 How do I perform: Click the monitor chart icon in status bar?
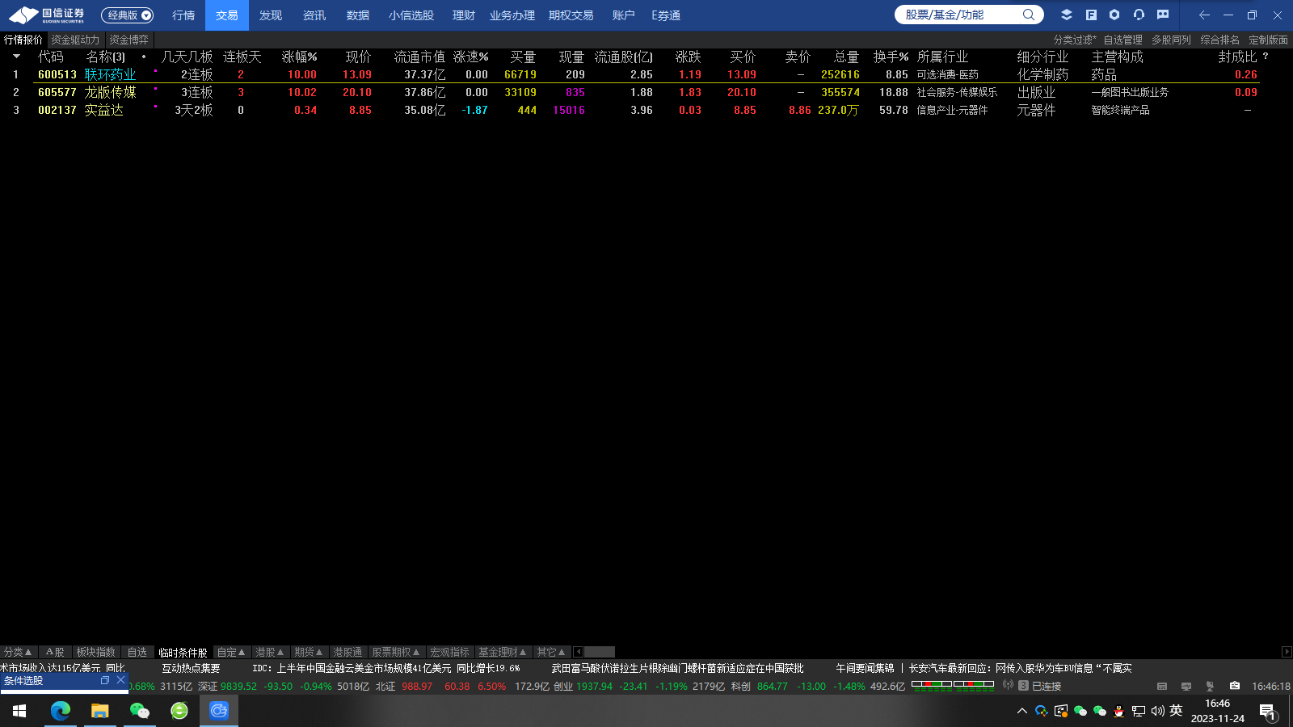point(1186,686)
